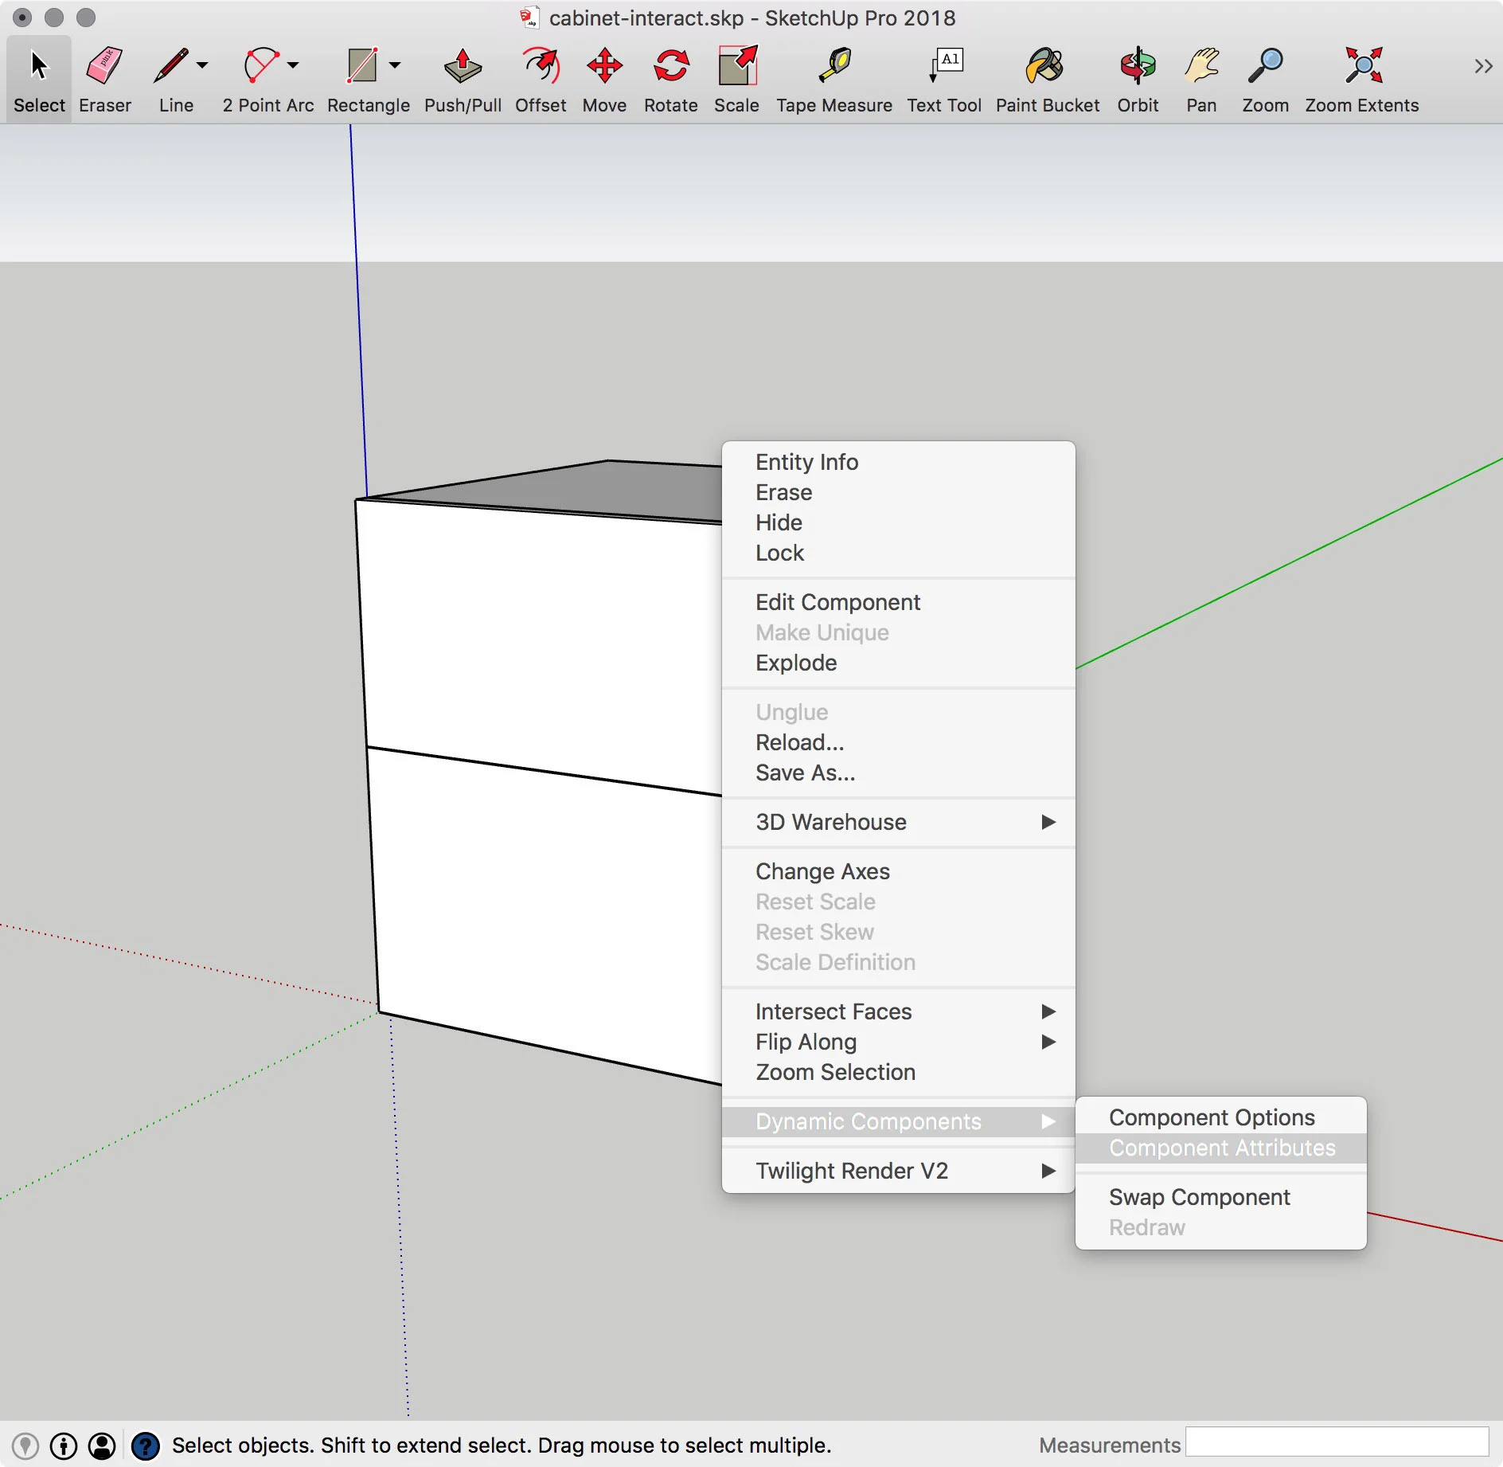This screenshot has height=1467, width=1503.
Task: Choose Swap Component
Action: (x=1220, y=1197)
